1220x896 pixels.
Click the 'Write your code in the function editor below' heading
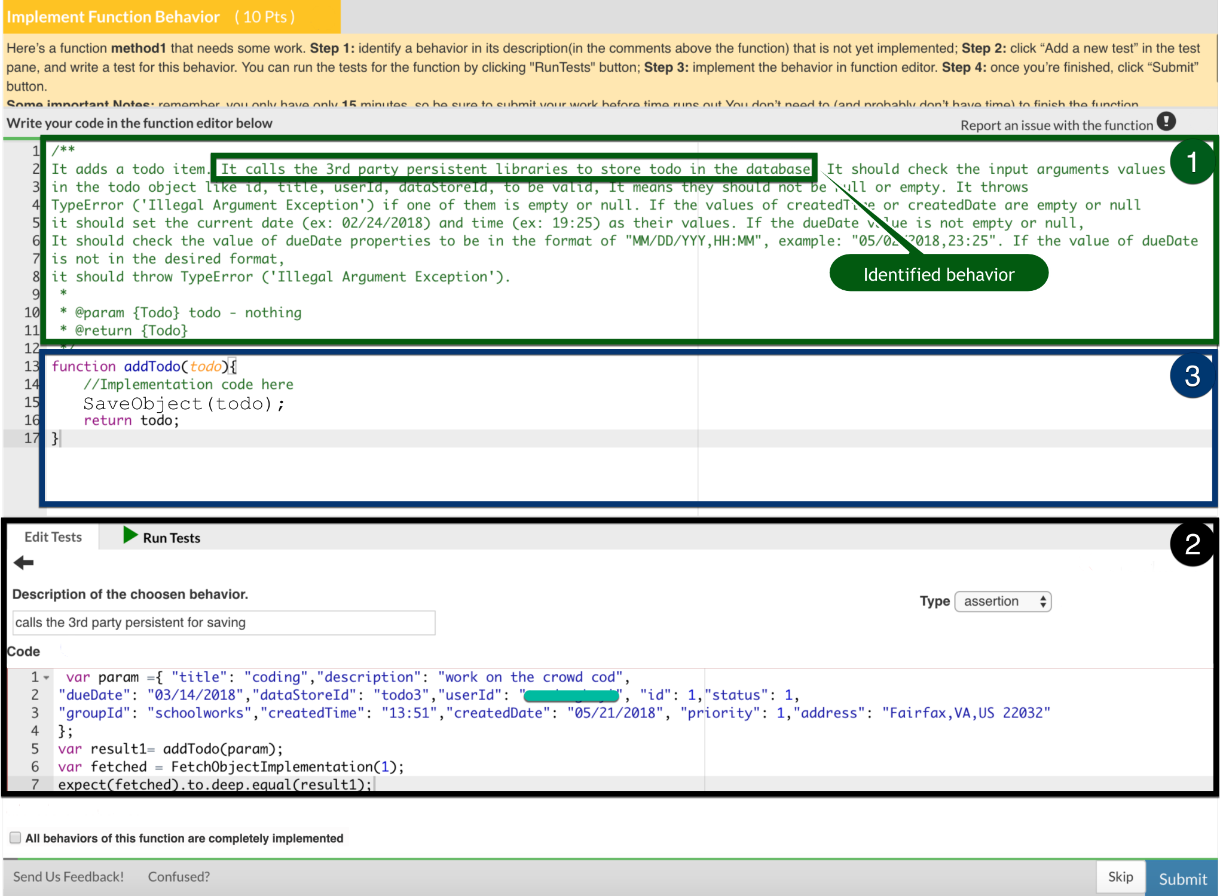coord(139,123)
